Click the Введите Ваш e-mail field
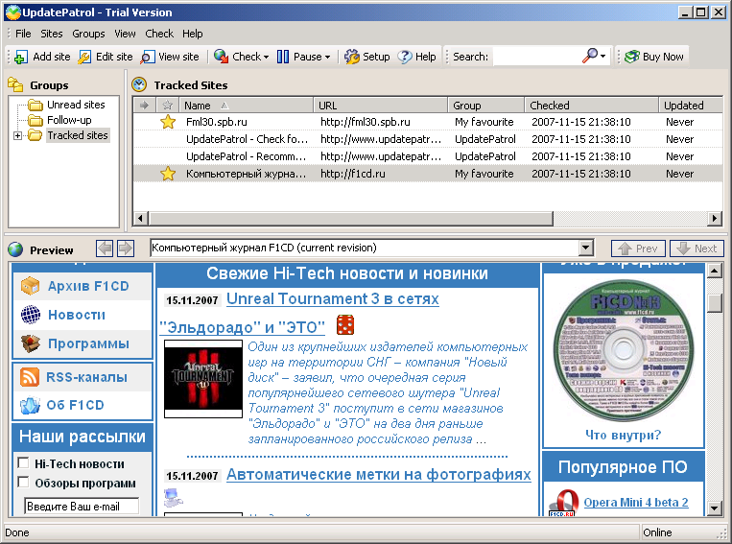Viewport: 732px width, 544px height. tap(82, 507)
